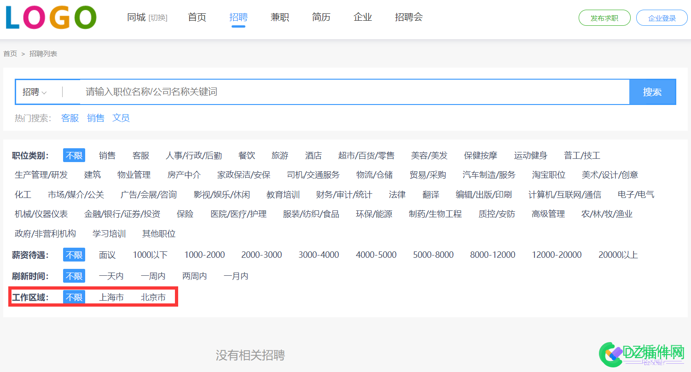
Task: Filter job category by 金融/银行/证券/投资
Action: (x=122, y=214)
